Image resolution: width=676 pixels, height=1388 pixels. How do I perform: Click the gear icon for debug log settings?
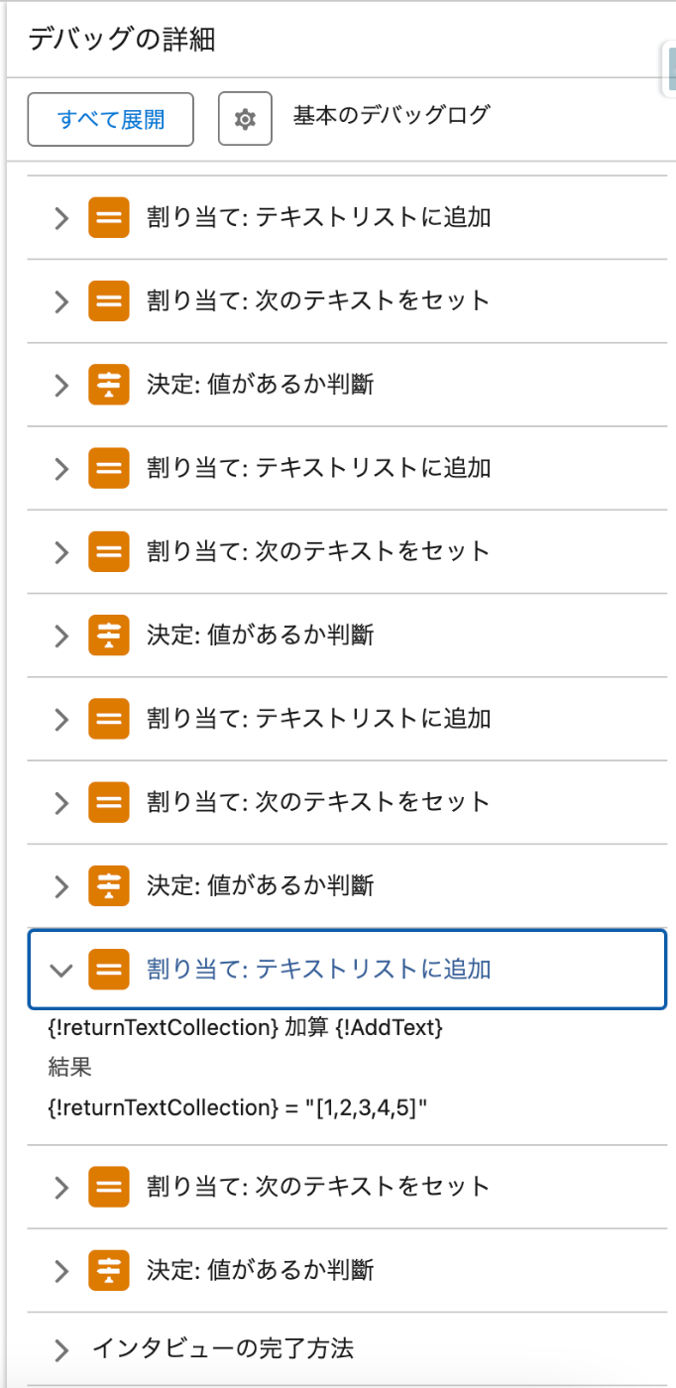(x=245, y=119)
